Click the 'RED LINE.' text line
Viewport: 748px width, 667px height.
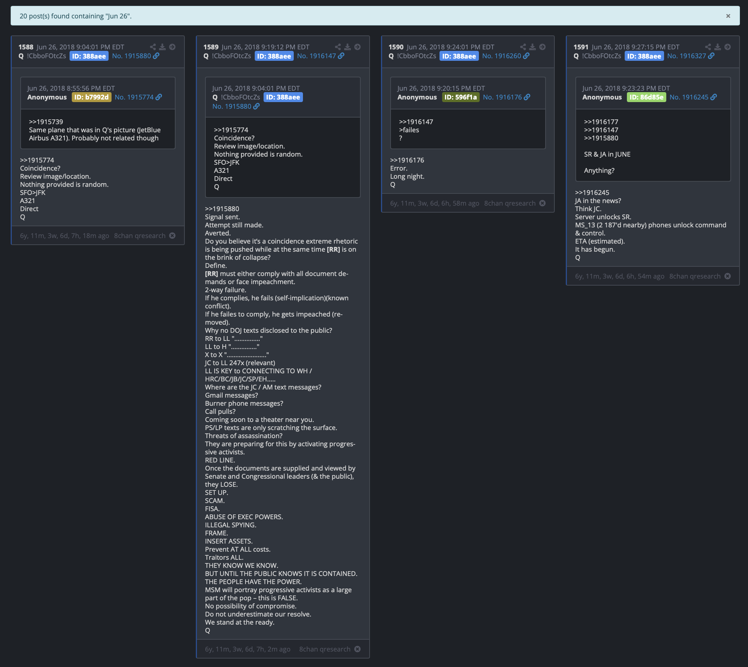pos(220,460)
